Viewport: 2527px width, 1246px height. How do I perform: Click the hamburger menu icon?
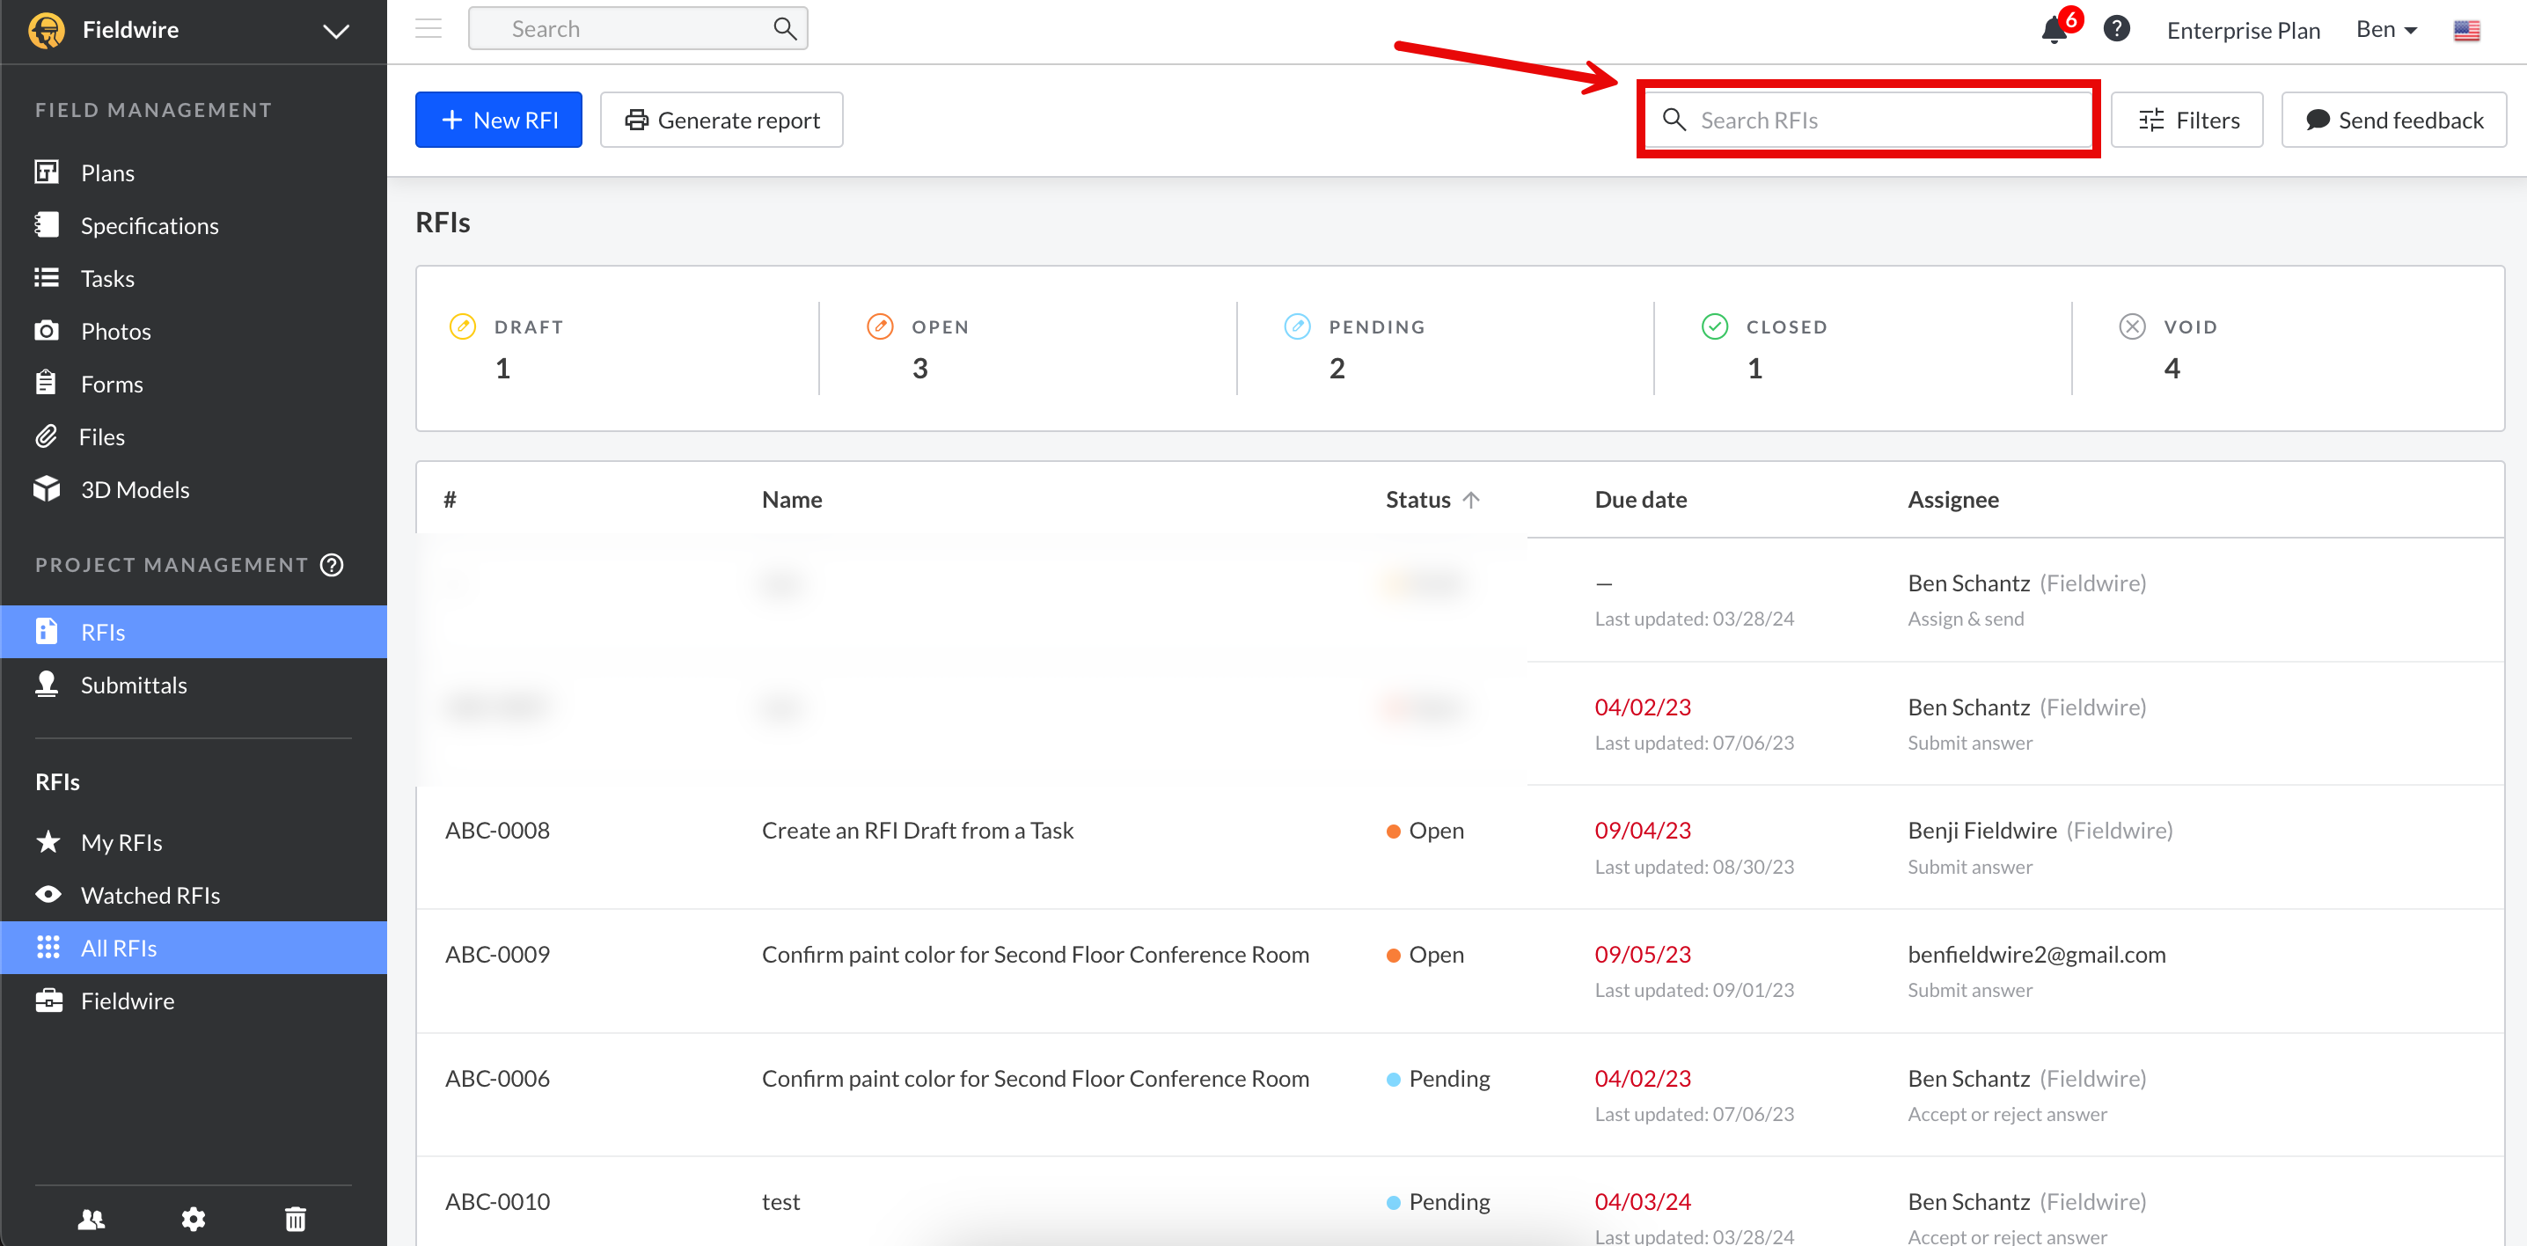click(x=428, y=28)
